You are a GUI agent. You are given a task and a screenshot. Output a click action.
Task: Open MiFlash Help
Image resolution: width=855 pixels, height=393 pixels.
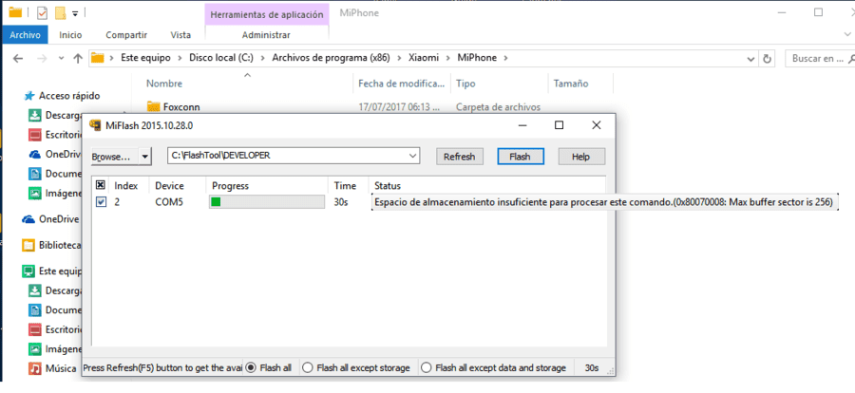[580, 157]
